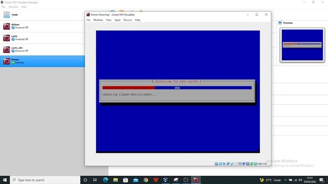328x184 pixels.
Task: Open the Input menu in VM window
Action: click(x=117, y=20)
